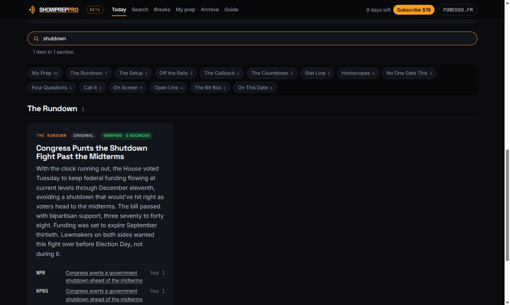Select the Open Line chip
The image size is (510, 305).
pyautogui.click(x=168, y=88)
